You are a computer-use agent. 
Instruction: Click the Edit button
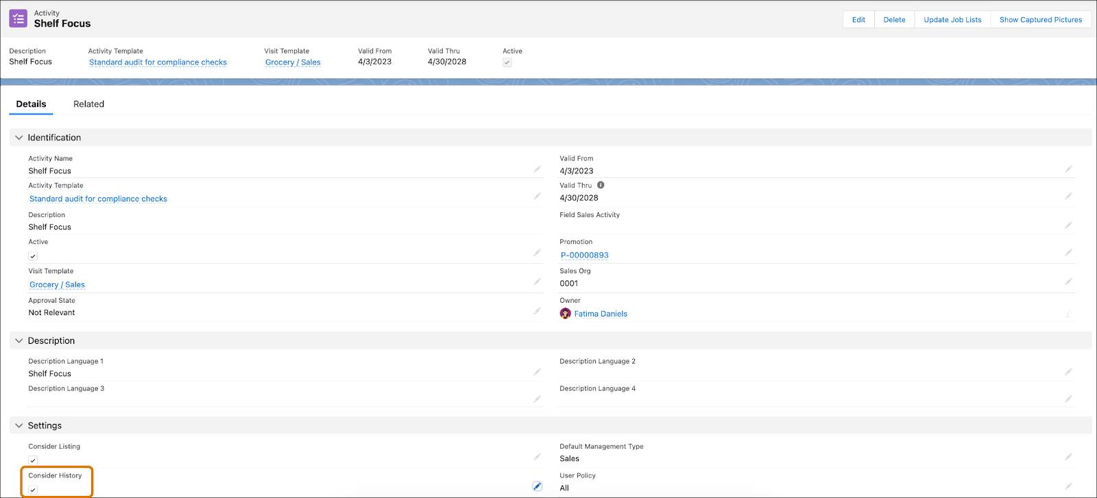click(858, 20)
